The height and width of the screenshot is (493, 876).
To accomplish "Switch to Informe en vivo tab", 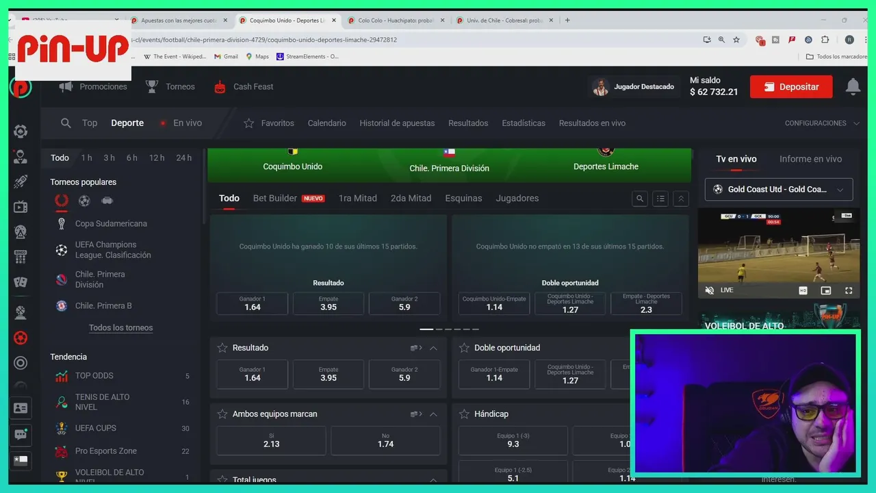I will coord(810,159).
